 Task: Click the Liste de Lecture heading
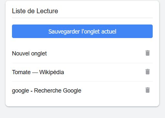pyautogui.click(x=35, y=11)
